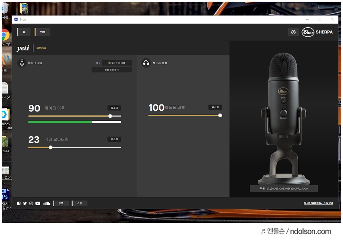Minimize the Blue Sherpa window
Viewport: 343px width, 240px height.
(308, 20)
